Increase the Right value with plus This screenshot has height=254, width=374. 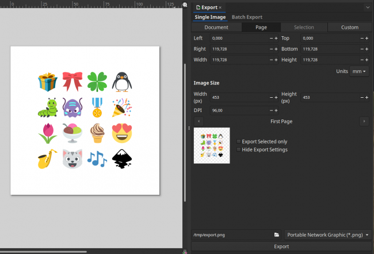click(276, 49)
